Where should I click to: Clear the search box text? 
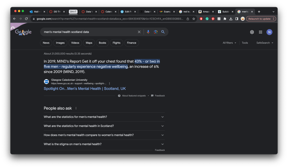click(139, 32)
